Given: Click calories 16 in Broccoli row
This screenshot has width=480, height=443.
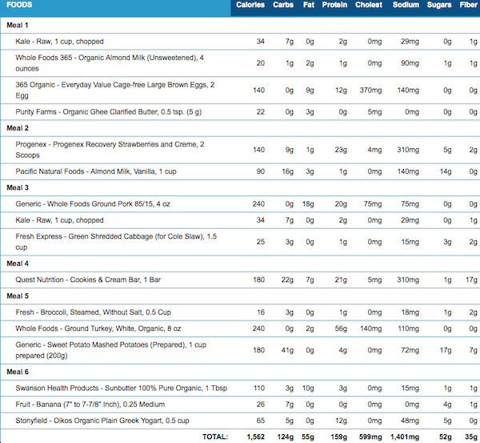Looking at the screenshot, I should tap(261, 312).
